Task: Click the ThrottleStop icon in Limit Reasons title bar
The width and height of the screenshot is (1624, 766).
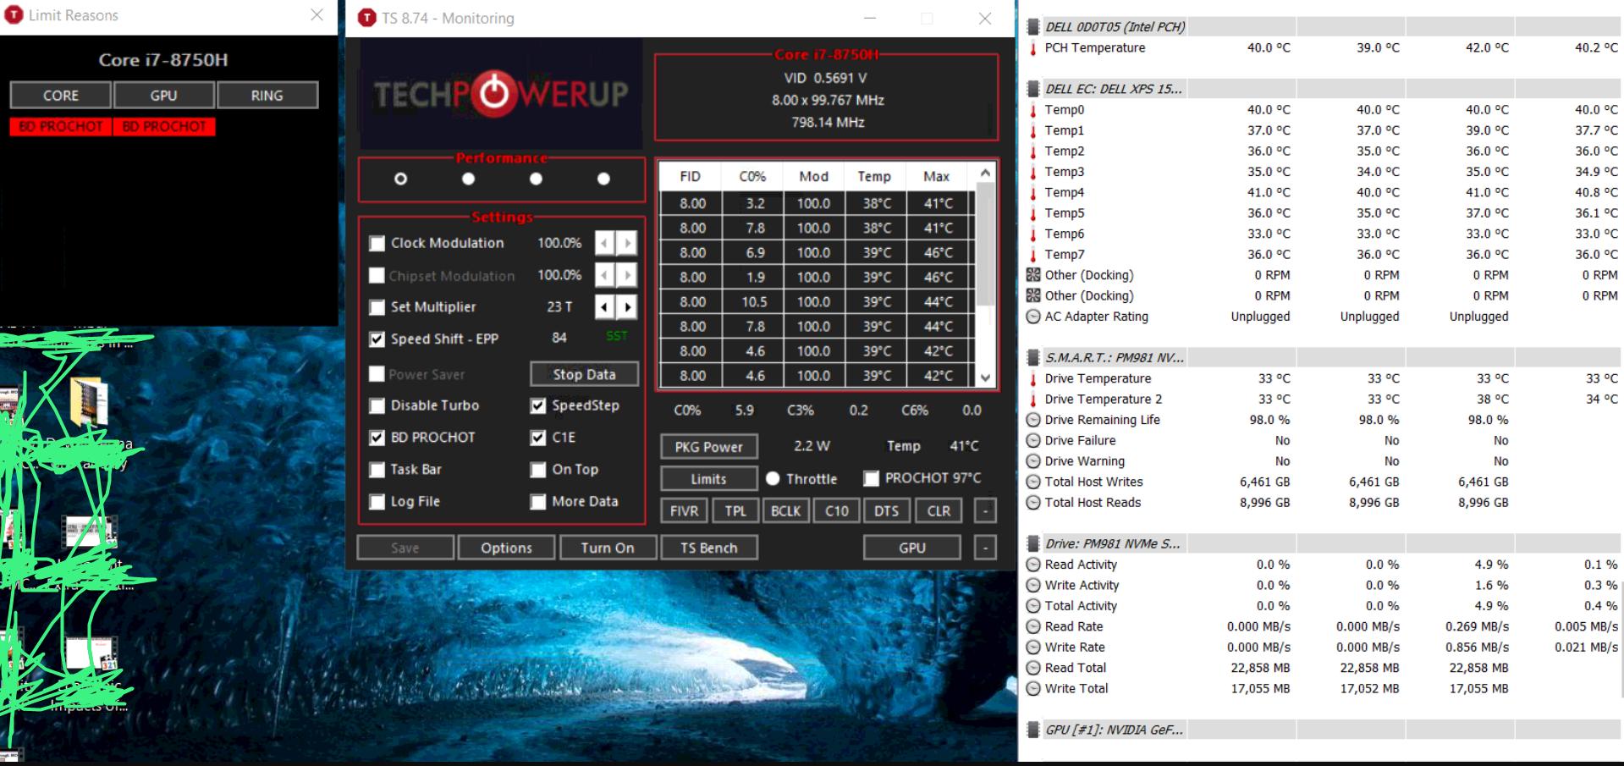Action: pyautogui.click(x=14, y=15)
